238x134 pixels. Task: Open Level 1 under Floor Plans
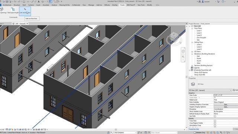pyautogui.click(x=199, y=31)
